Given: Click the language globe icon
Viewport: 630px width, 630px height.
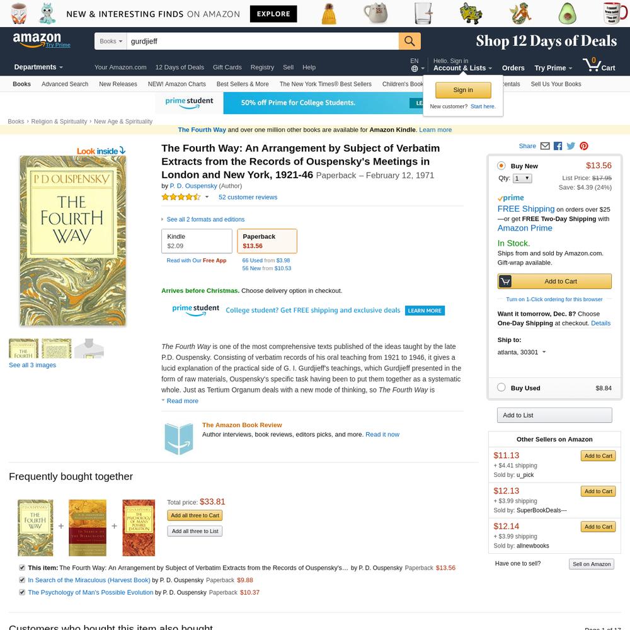Looking at the screenshot, I should [415, 69].
